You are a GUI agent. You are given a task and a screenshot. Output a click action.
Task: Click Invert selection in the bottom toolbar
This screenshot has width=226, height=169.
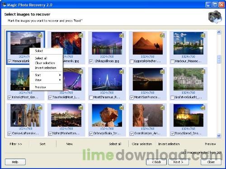pos(169,144)
